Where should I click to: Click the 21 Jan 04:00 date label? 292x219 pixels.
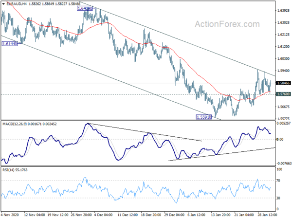click(x=245, y=215)
